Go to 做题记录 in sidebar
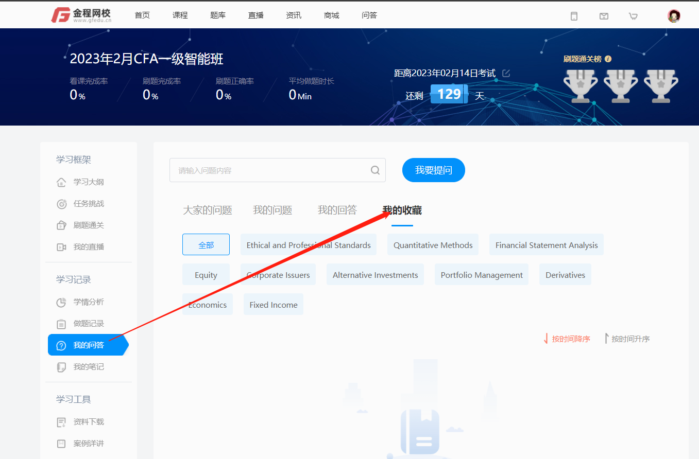Viewport: 699px width, 459px height. pos(88,324)
